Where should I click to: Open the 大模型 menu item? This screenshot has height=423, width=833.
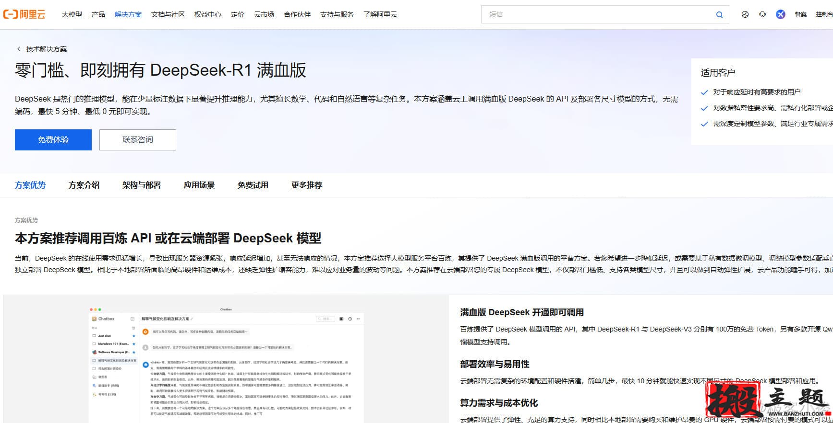(72, 14)
